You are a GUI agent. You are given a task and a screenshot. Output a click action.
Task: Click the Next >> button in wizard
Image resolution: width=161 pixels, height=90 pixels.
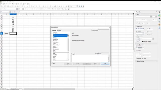(x=96, y=64)
